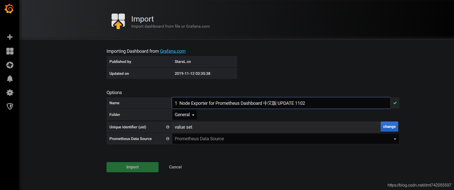The width and height of the screenshot is (454, 190).
Task: Click the 'Prometheus Data Source' row label
Action: [130, 139]
